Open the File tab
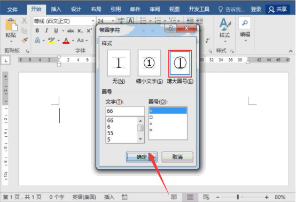Image resolution: width=296 pixels, height=202 pixels. 12,9
